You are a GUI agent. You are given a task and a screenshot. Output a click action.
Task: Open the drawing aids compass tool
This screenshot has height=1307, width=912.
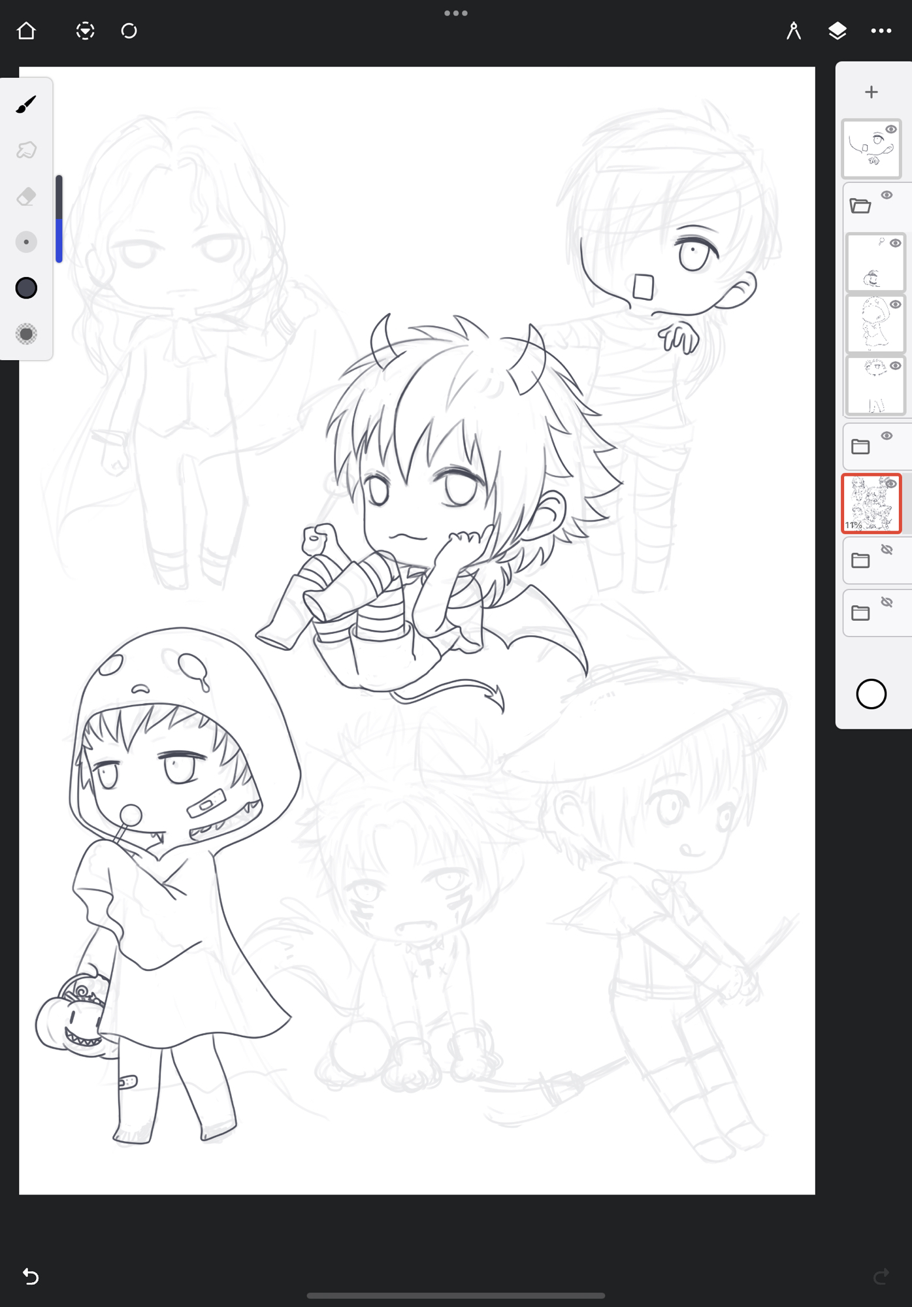tap(793, 31)
